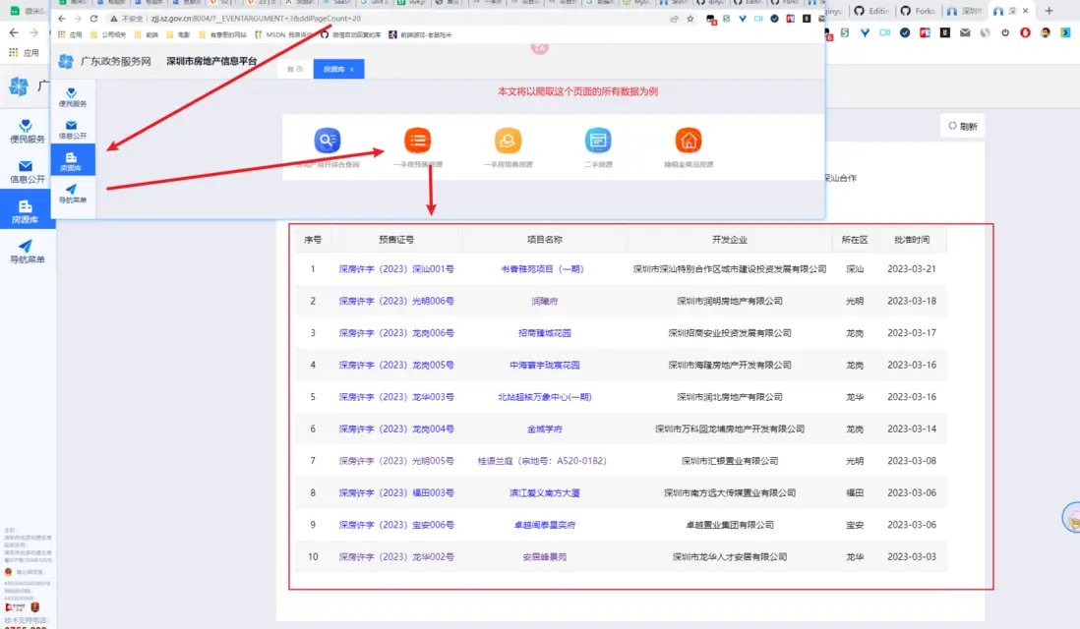Viewport: 1080px width, 629px height.
Task: Switch to the 首页 page tab
Action: 295,69
